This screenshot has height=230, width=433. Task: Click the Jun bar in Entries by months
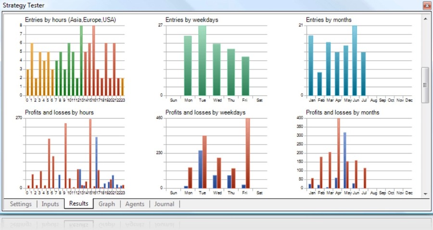click(355, 61)
